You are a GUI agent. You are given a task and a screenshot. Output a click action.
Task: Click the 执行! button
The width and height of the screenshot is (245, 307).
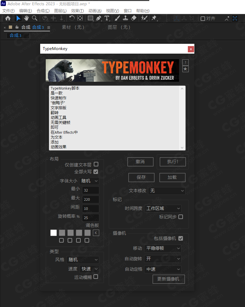click(172, 162)
